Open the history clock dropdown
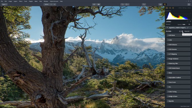Screen dimensions: 192x108 (x=127, y=4)
